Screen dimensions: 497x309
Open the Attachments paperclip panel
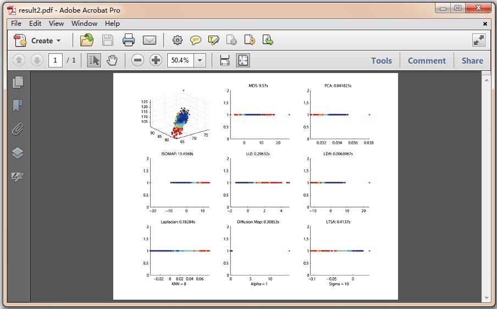pyautogui.click(x=18, y=130)
